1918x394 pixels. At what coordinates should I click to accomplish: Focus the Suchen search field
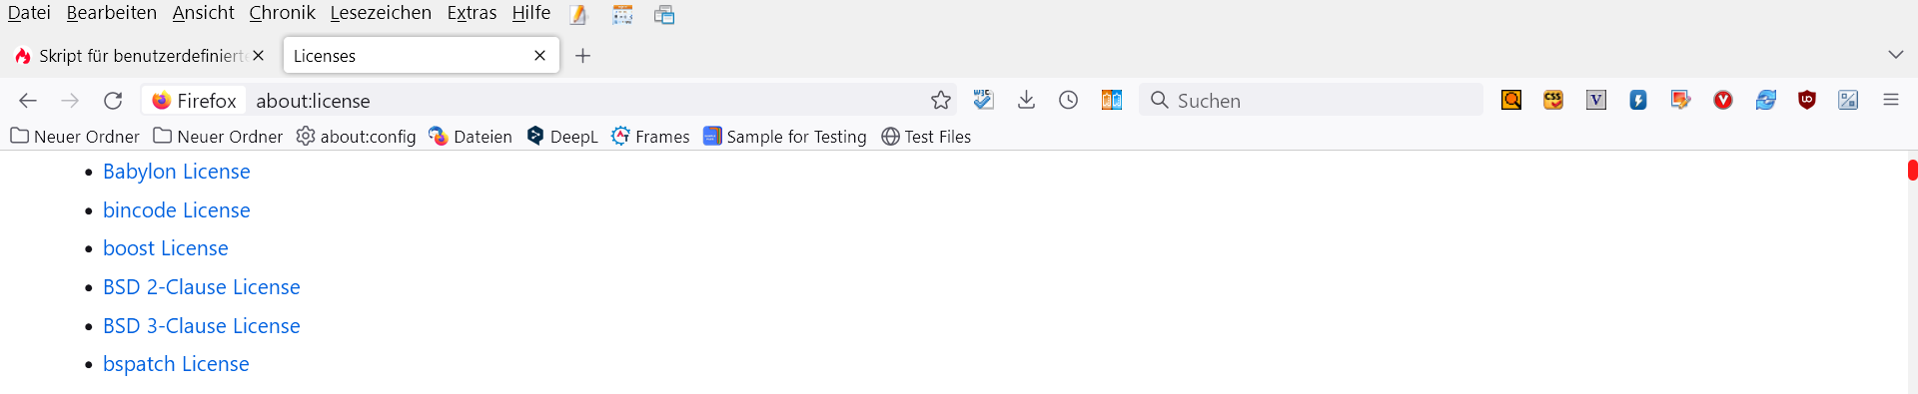1311,101
